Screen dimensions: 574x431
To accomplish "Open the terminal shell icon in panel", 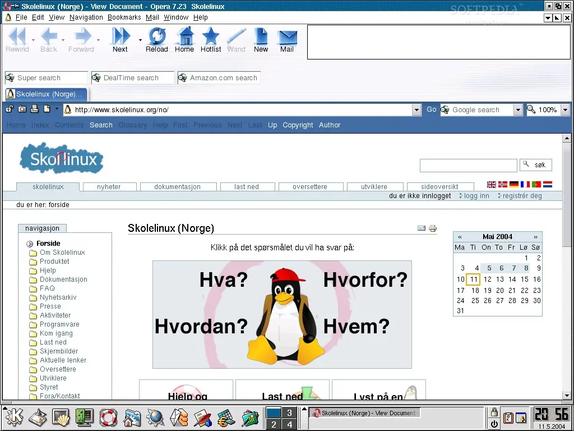I will (x=61, y=417).
